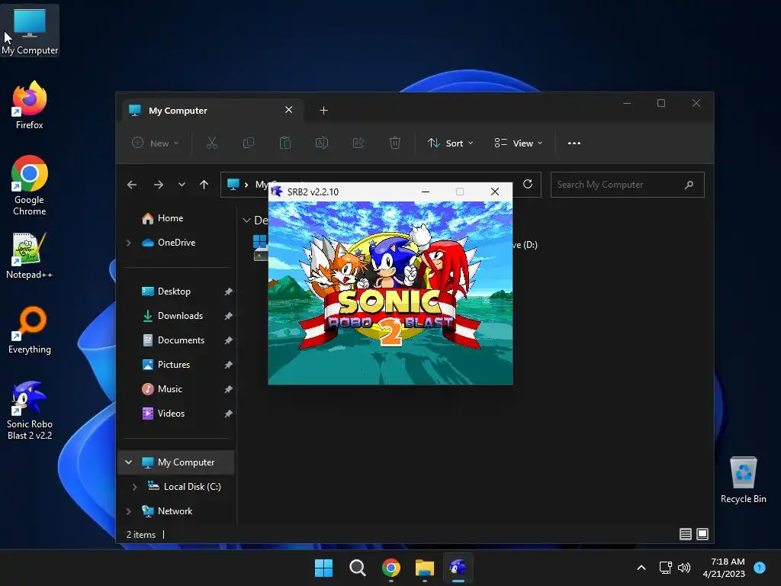Open the recent locations dropdown arrow

[x=182, y=185]
